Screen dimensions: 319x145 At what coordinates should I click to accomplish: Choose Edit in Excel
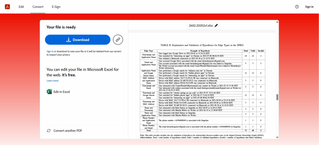(62, 92)
